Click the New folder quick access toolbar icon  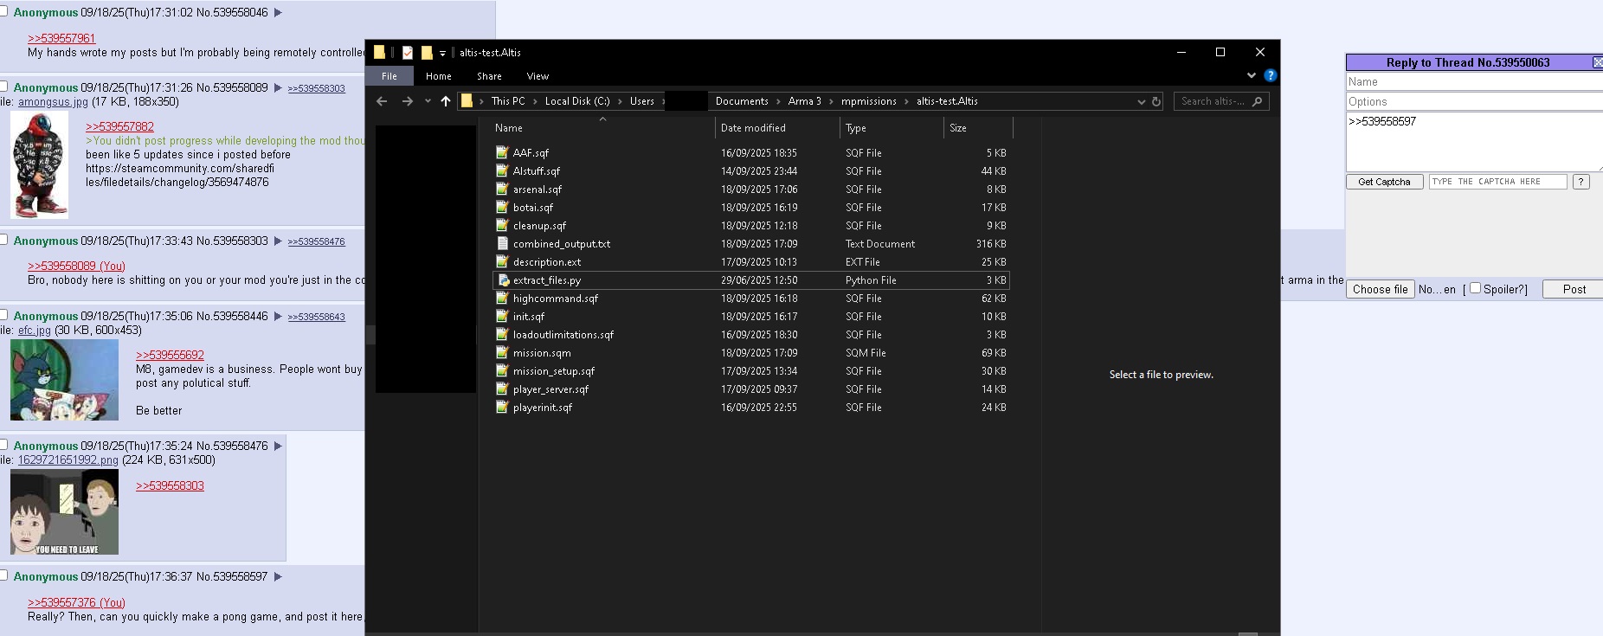pyautogui.click(x=427, y=53)
